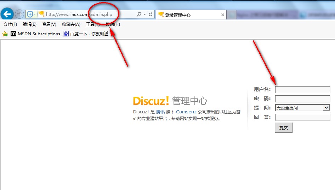Close the 登录管理中心 tab
Viewport: 335px width, 190px height.
[223, 15]
